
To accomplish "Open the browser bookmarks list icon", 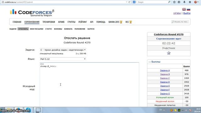I will (179, 2).
